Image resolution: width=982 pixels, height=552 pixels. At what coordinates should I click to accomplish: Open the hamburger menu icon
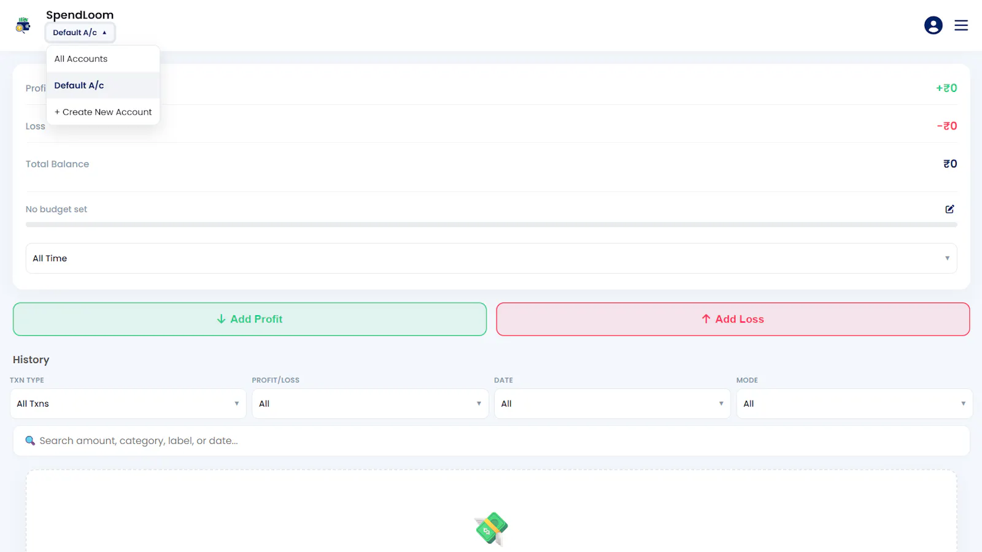(x=961, y=25)
